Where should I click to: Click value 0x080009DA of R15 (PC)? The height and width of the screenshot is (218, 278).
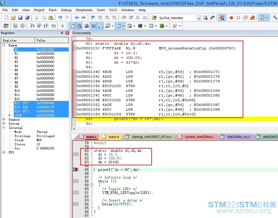pos(45,111)
